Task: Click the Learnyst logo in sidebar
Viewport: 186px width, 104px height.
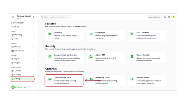Action: (19, 87)
